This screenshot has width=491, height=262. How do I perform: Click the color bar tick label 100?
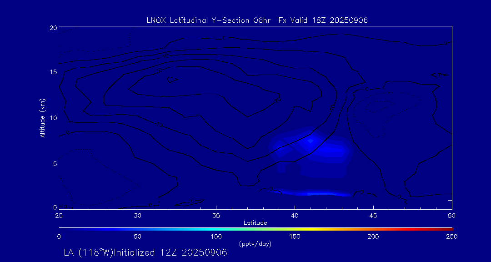216,237
